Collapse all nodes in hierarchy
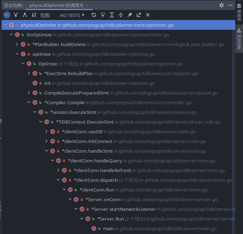 (x=121, y=15)
